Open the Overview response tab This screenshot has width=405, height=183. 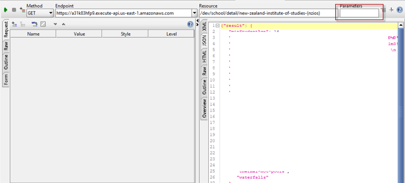click(204, 108)
